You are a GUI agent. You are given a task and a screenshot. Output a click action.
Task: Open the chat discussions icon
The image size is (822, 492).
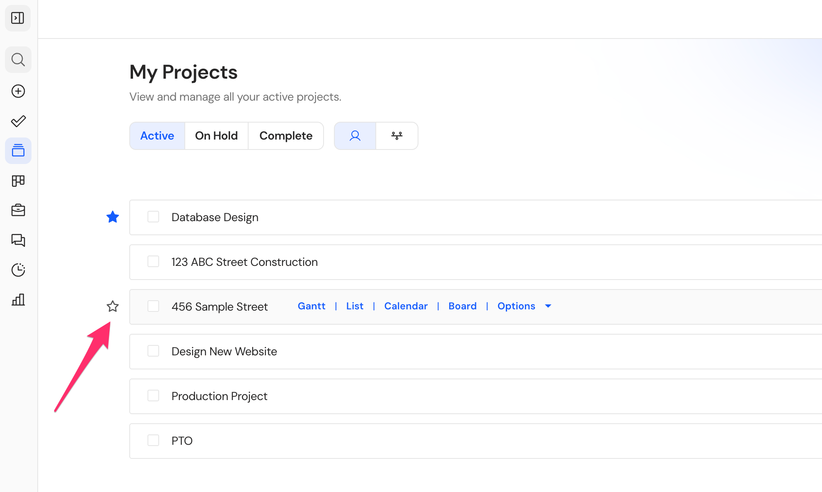18,240
